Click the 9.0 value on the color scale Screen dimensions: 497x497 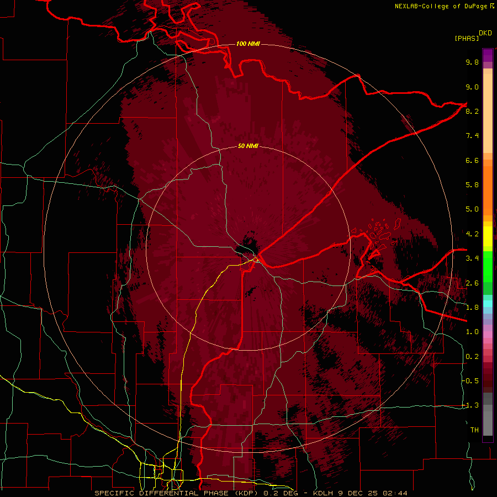point(472,87)
